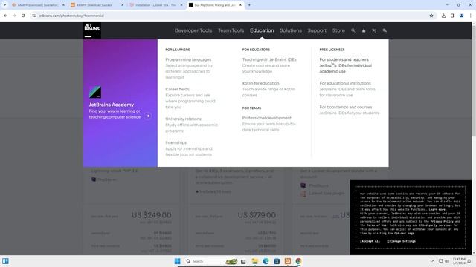476x267 pixels.
Task: Click the browser forward arrow
Action: (14, 16)
